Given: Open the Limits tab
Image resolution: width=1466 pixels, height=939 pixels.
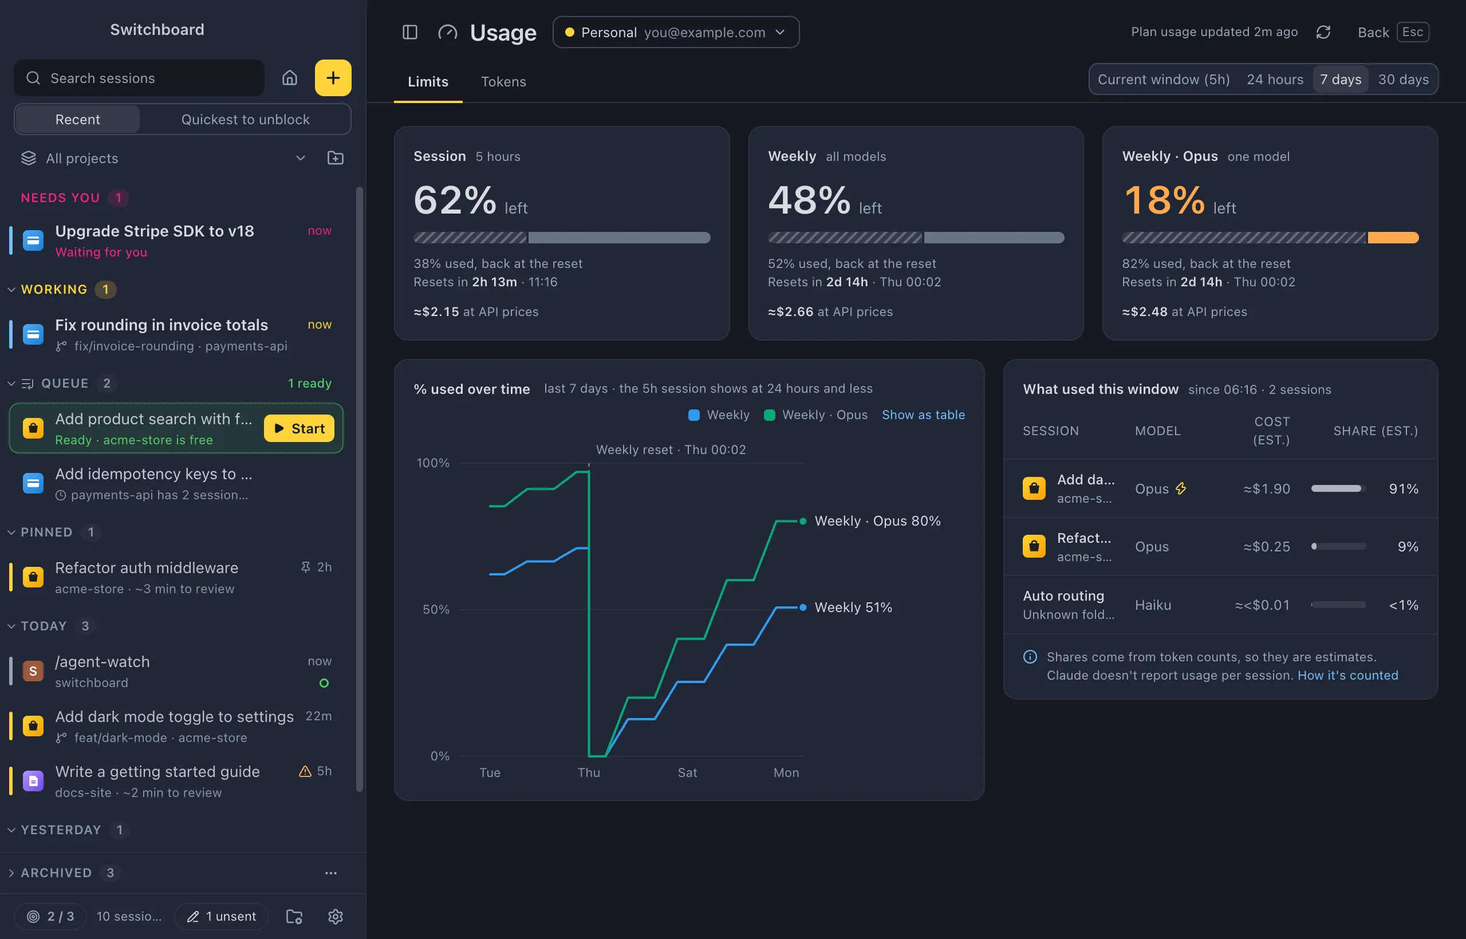Looking at the screenshot, I should [x=428, y=82].
